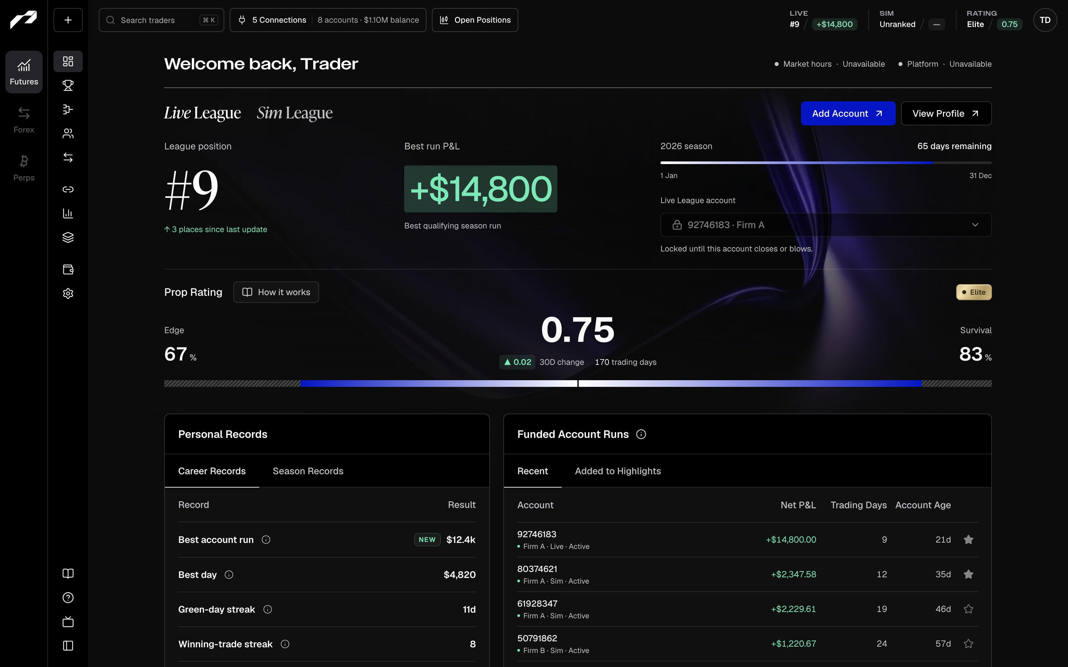Click info icon beside Best day record

[x=229, y=575]
